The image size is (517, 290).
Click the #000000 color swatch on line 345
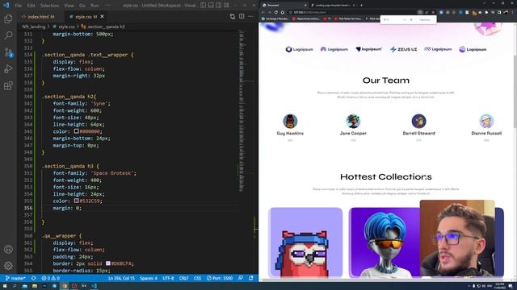pyautogui.click(x=76, y=131)
